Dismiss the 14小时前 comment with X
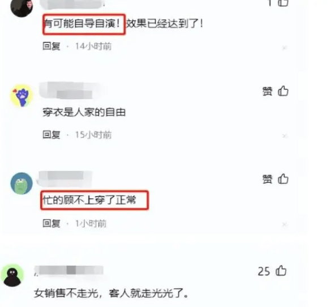334x307 pixels. pyautogui.click(x=284, y=48)
